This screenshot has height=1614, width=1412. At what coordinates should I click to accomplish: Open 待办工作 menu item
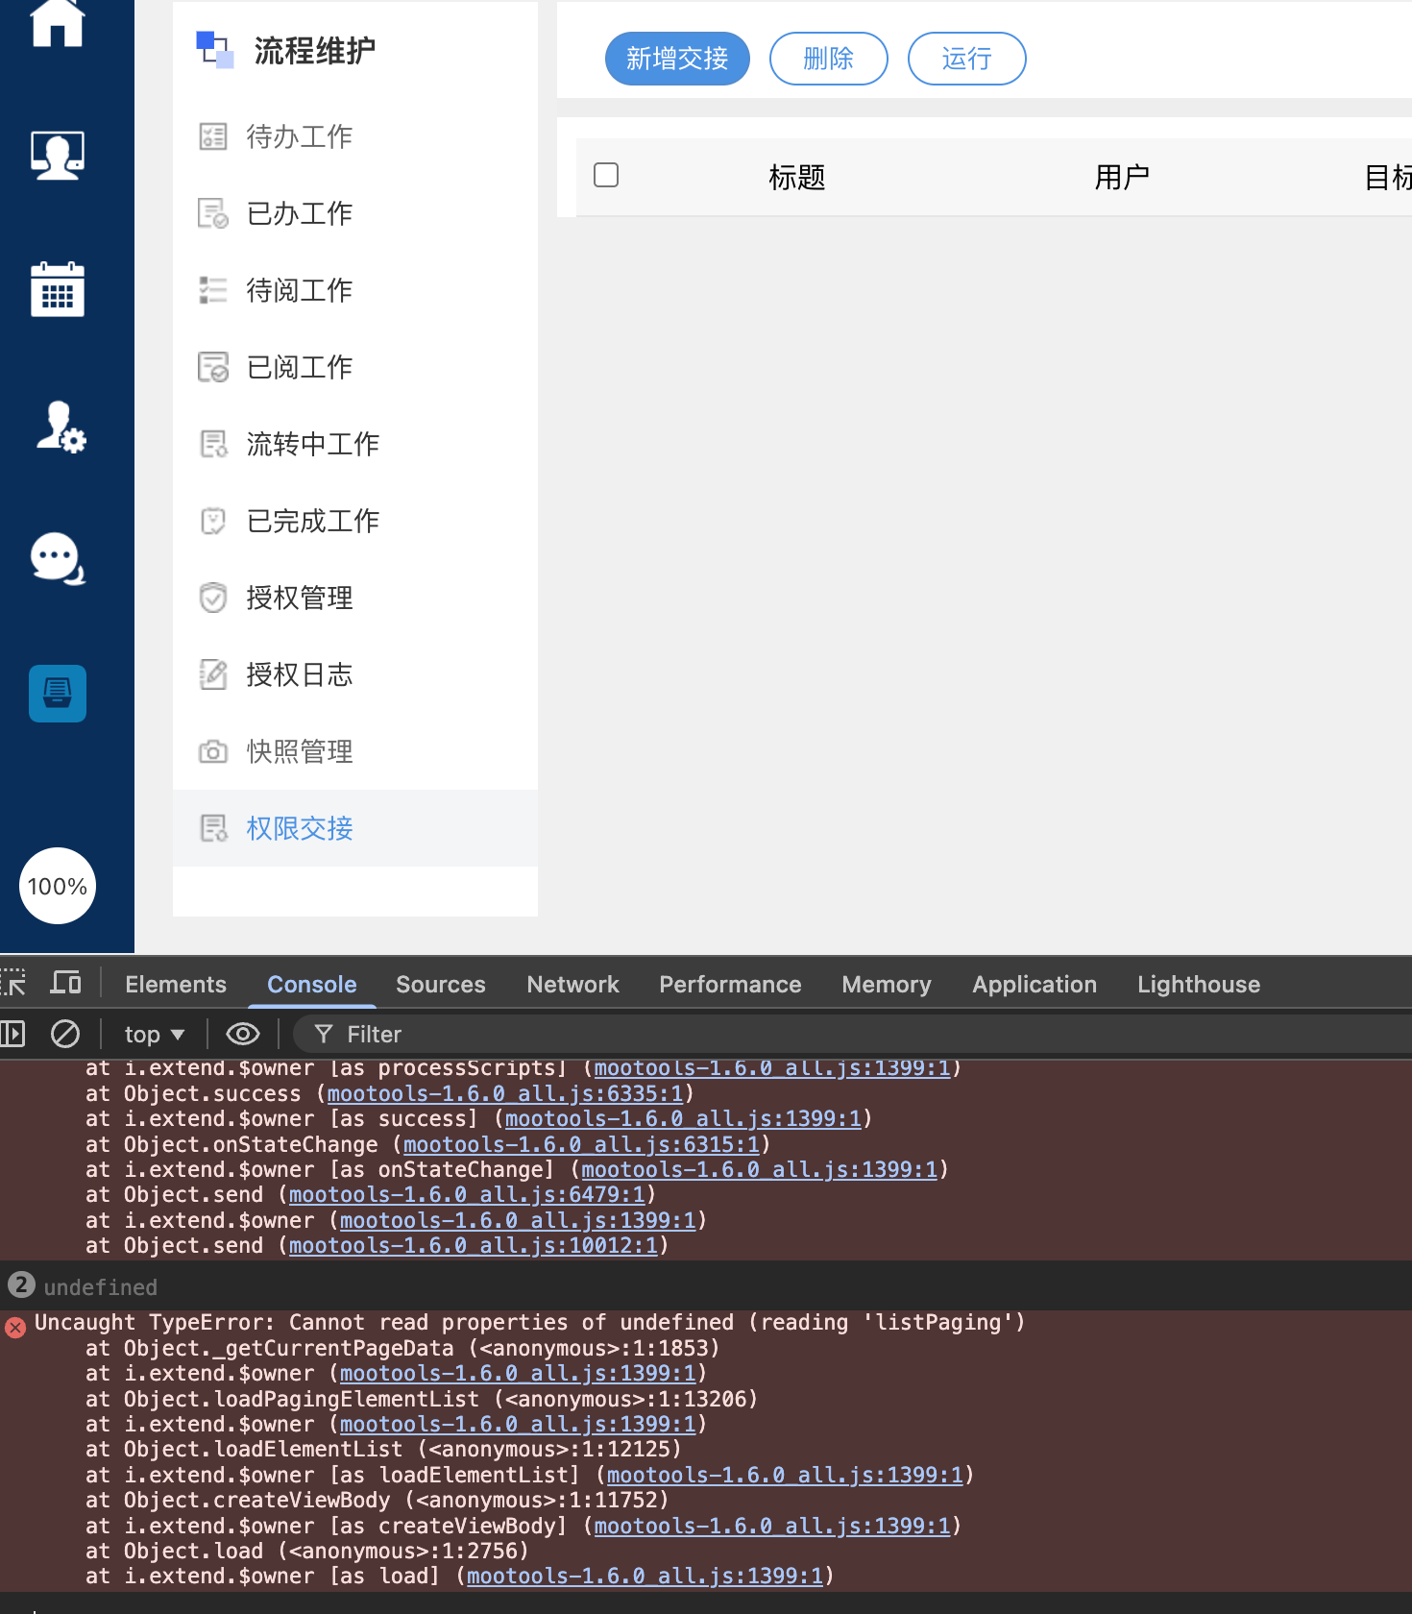pos(355,136)
